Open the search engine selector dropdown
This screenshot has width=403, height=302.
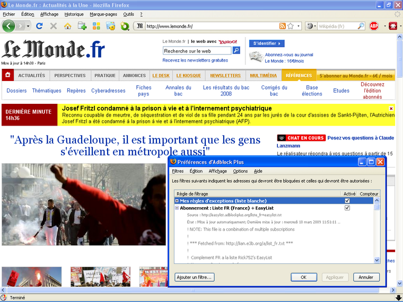tap(311, 26)
